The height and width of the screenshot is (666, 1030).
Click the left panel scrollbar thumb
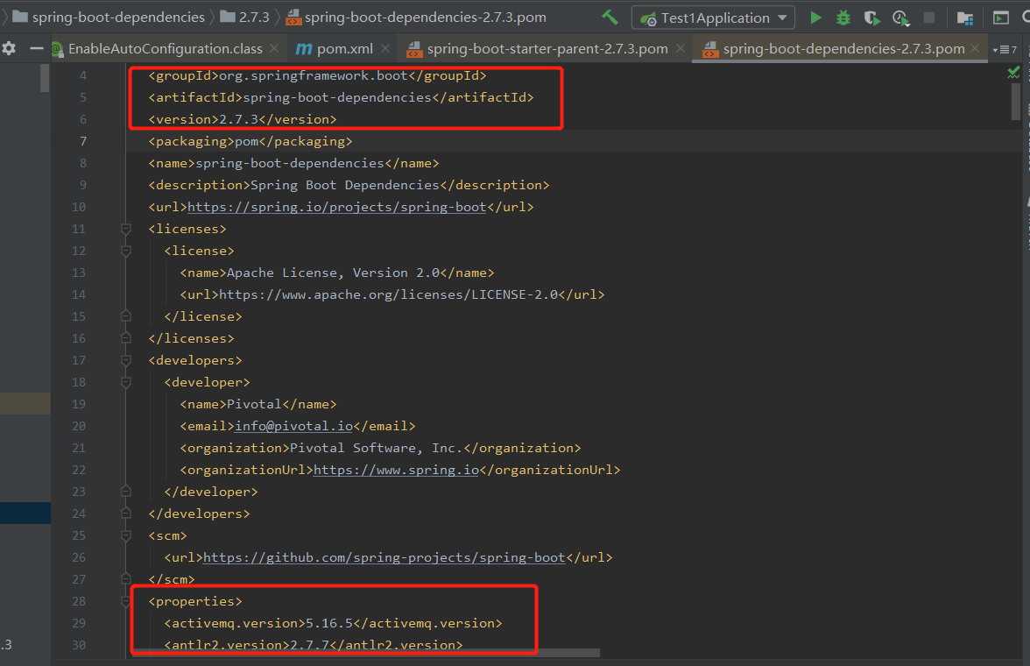45,78
